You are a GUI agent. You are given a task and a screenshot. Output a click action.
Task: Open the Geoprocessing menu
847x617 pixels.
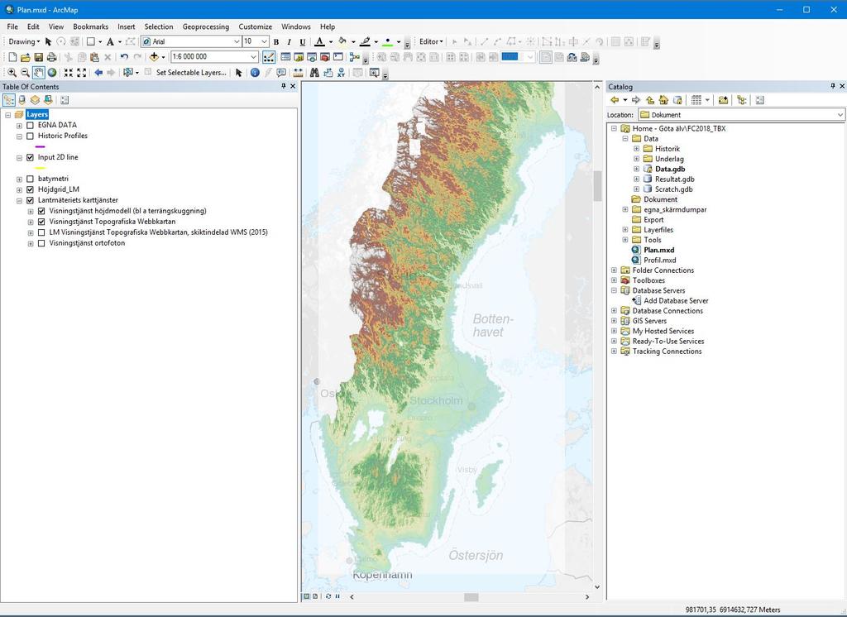coord(206,26)
